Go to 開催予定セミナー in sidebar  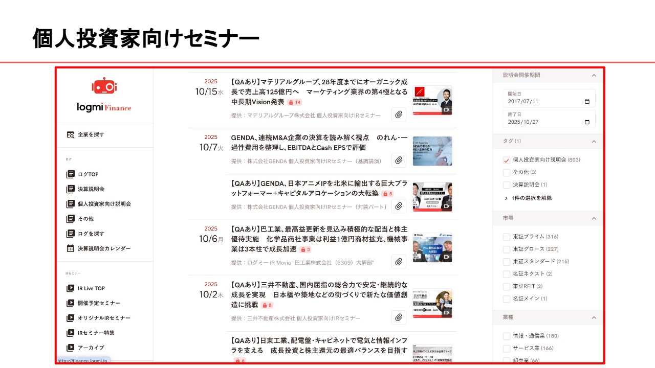pyautogui.click(x=99, y=303)
